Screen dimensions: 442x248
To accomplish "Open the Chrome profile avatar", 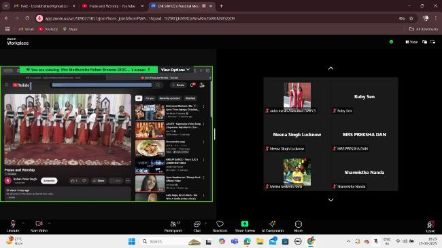I will point(426,18).
